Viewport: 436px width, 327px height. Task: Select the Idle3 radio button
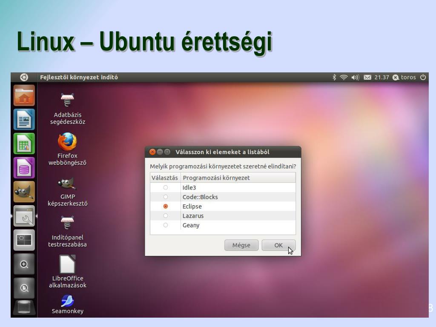[166, 187]
